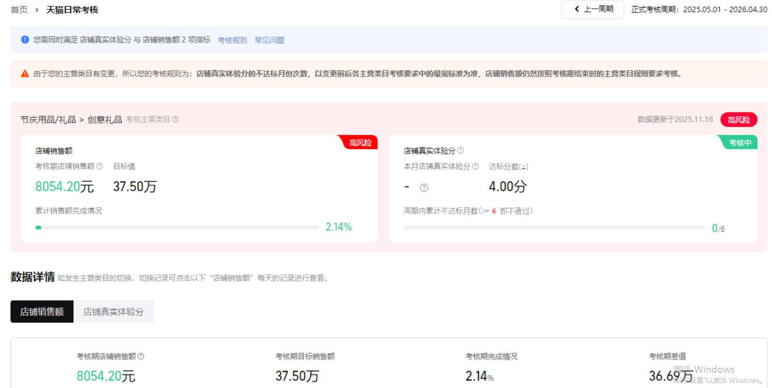Click the help icon beside the dash score
Viewport: 772px width, 388px height.
424,188
